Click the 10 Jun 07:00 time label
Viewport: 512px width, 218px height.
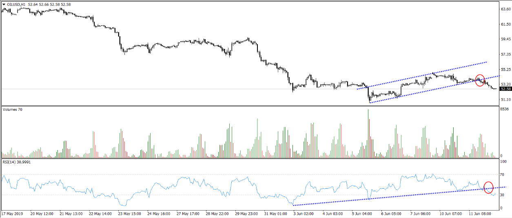pyautogui.click(x=451, y=213)
